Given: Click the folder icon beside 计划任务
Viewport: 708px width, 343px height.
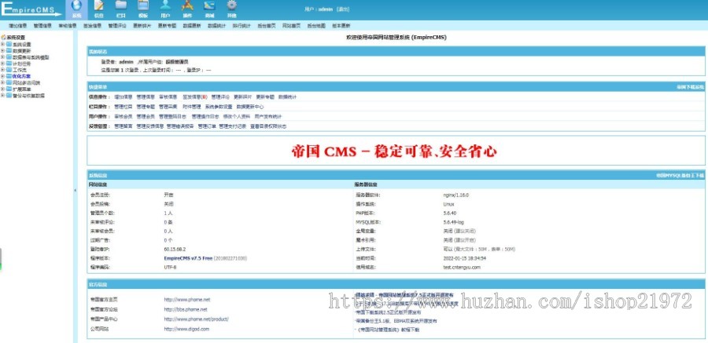Looking at the screenshot, I should [x=9, y=64].
